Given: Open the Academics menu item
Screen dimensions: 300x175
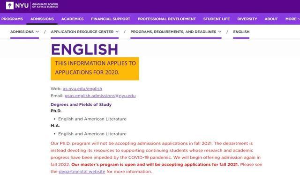Looking at the screenshot, I should click(x=72, y=19).
